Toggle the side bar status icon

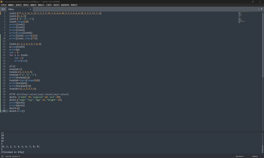(x=3, y=156)
